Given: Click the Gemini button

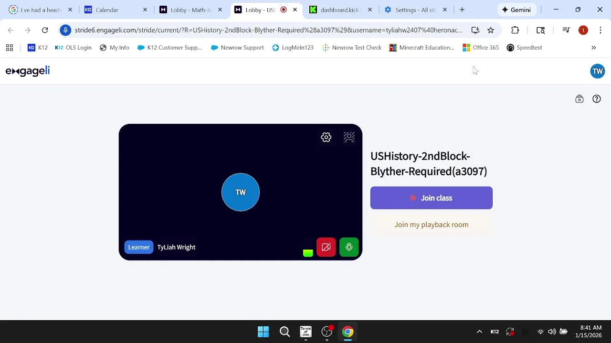Looking at the screenshot, I should coord(516,10).
